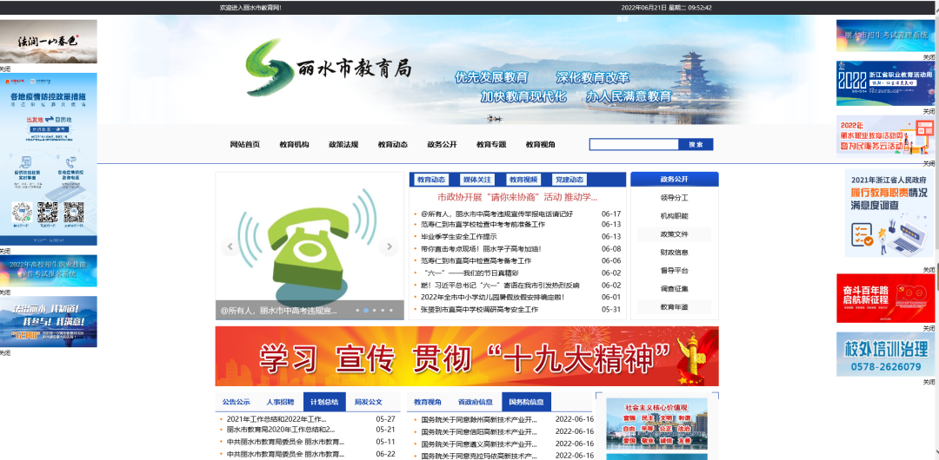Open 丽水市教育局2020年工作总结 entry
Screen dimensions: 939x460
tap(281, 430)
